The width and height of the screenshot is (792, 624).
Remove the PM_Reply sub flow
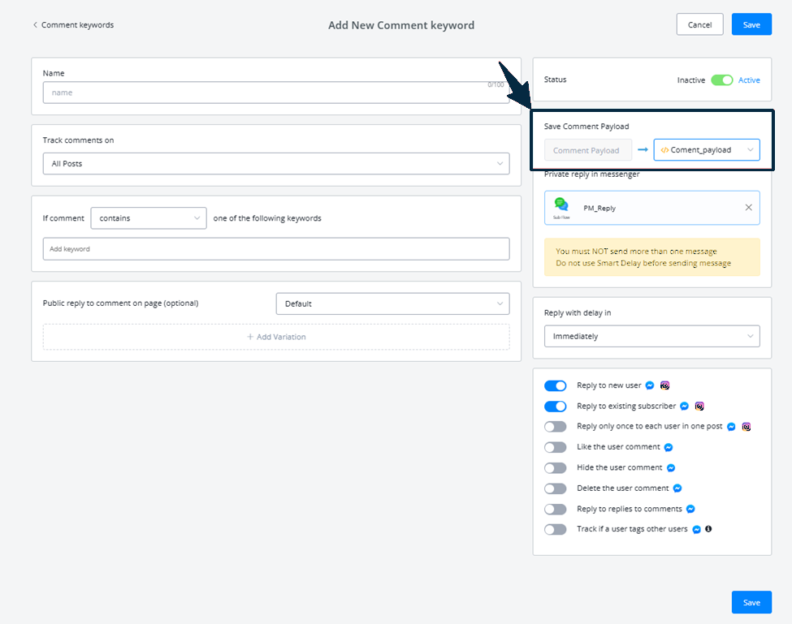749,208
